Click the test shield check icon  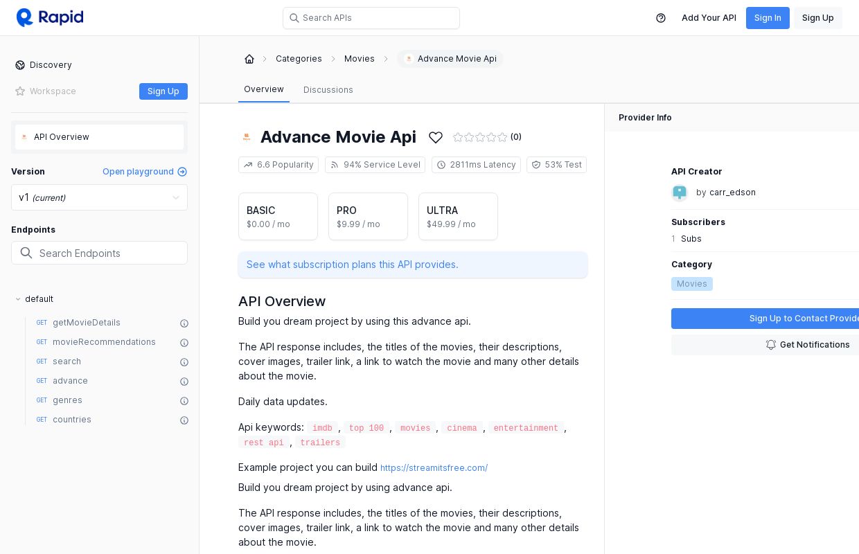[x=536, y=165]
